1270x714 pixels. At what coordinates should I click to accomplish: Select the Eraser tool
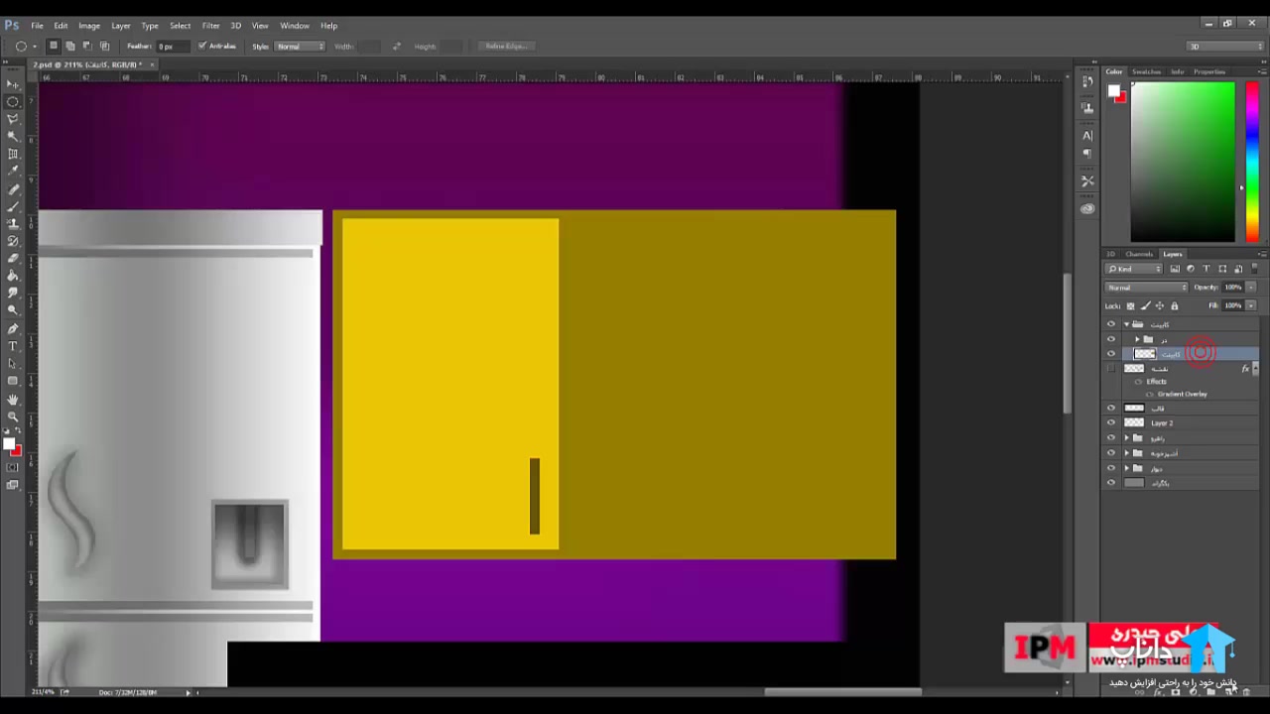(13, 259)
